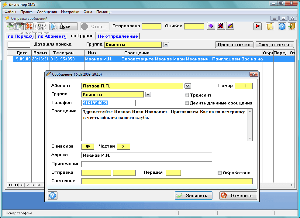This screenshot has height=218, width=300.
Task: Switch to по Порядку tab
Action: pyautogui.click(x=21, y=36)
